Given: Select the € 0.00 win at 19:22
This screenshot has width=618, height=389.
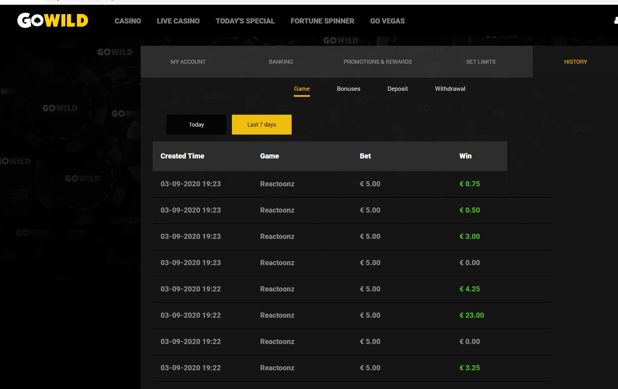Looking at the screenshot, I should (470, 342).
